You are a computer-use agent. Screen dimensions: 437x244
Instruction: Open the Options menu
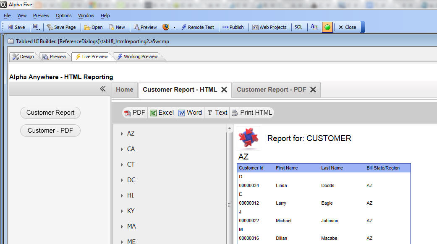pos(64,15)
